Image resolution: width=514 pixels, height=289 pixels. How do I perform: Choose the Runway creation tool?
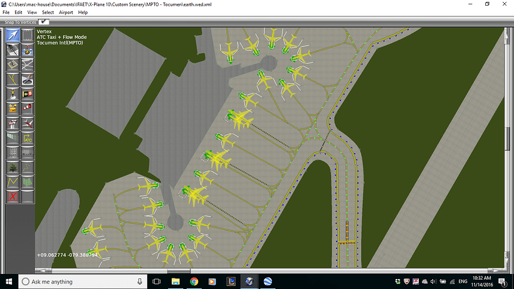[x=13, y=50]
